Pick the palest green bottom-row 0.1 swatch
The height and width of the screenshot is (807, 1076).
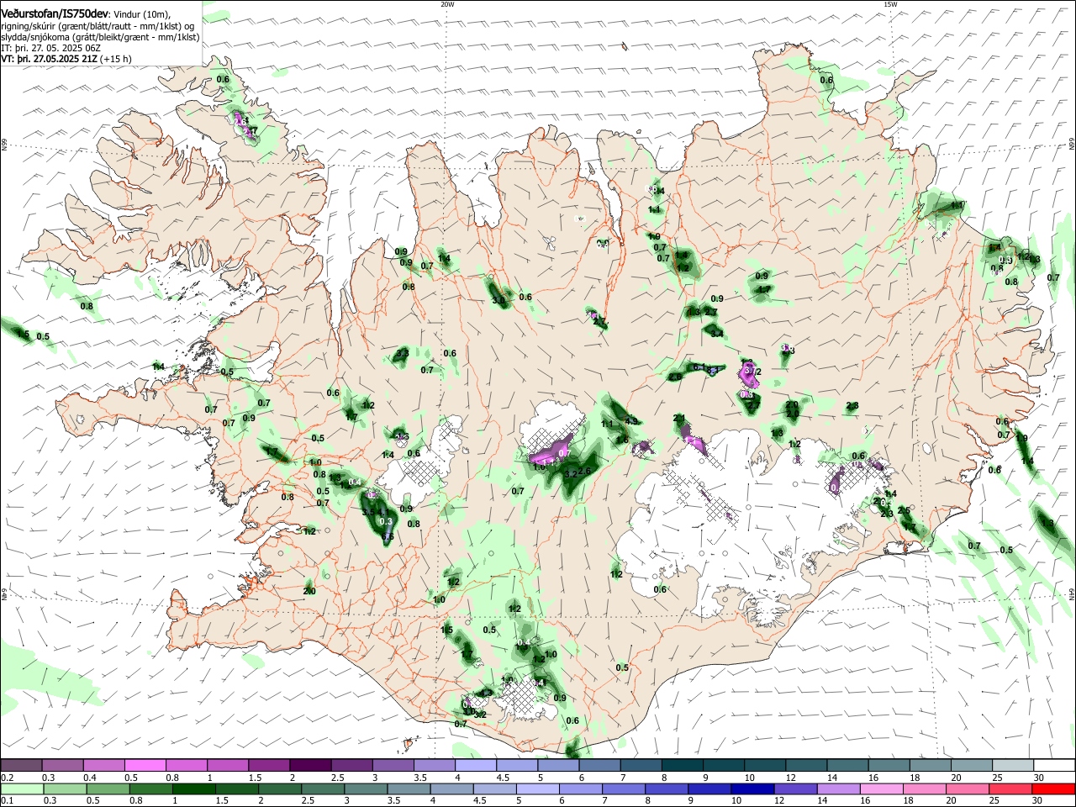point(22,789)
